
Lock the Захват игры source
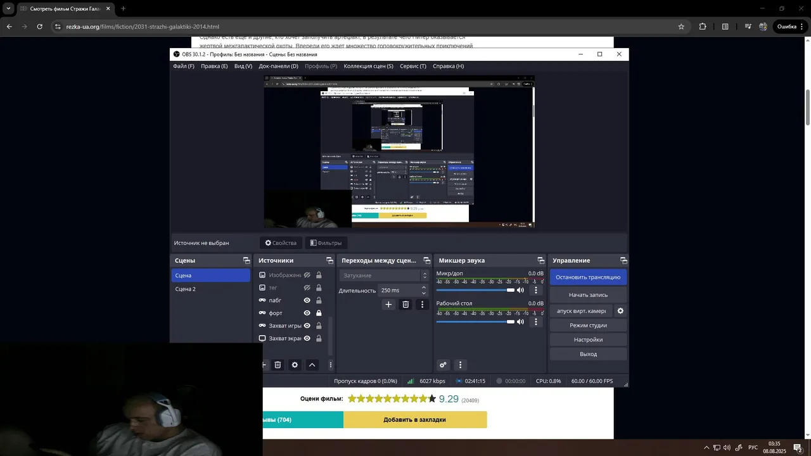(x=319, y=326)
